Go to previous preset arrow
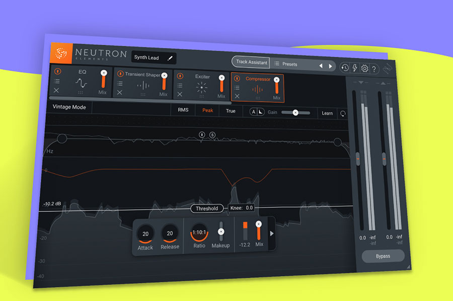The height and width of the screenshot is (301, 453). coord(321,66)
